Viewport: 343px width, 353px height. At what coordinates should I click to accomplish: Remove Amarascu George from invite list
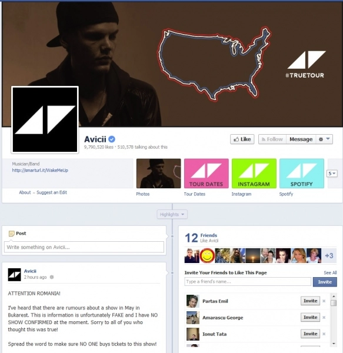[x=324, y=318]
